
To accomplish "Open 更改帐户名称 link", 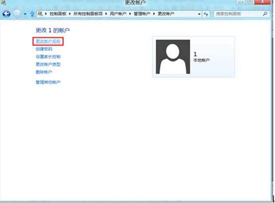I will [x=48, y=41].
